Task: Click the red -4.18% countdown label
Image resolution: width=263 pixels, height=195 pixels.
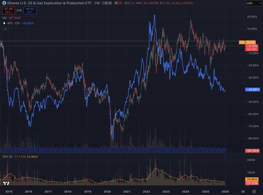Action: click(x=252, y=48)
